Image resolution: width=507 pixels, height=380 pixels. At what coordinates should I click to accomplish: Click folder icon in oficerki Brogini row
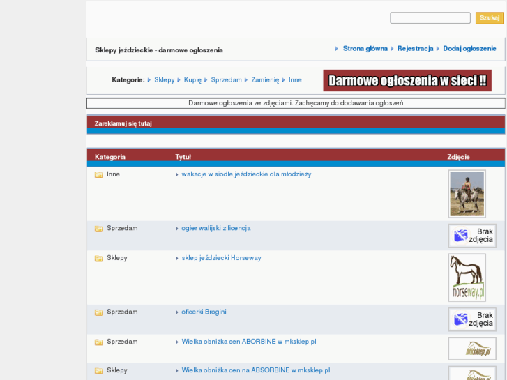click(98, 312)
